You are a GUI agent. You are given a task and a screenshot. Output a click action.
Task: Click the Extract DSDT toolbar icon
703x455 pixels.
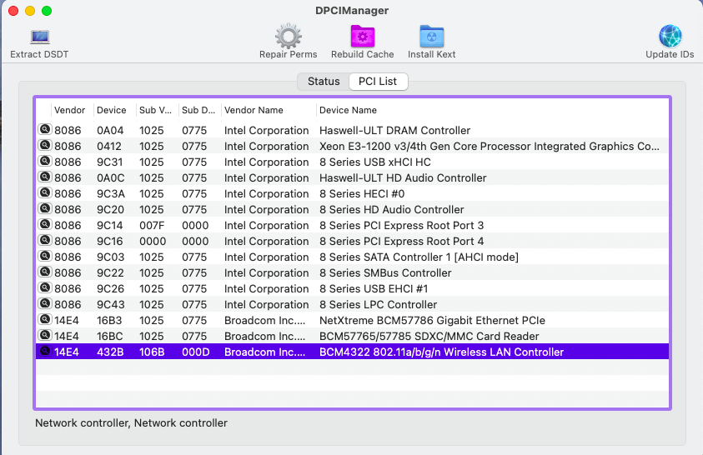click(x=39, y=37)
